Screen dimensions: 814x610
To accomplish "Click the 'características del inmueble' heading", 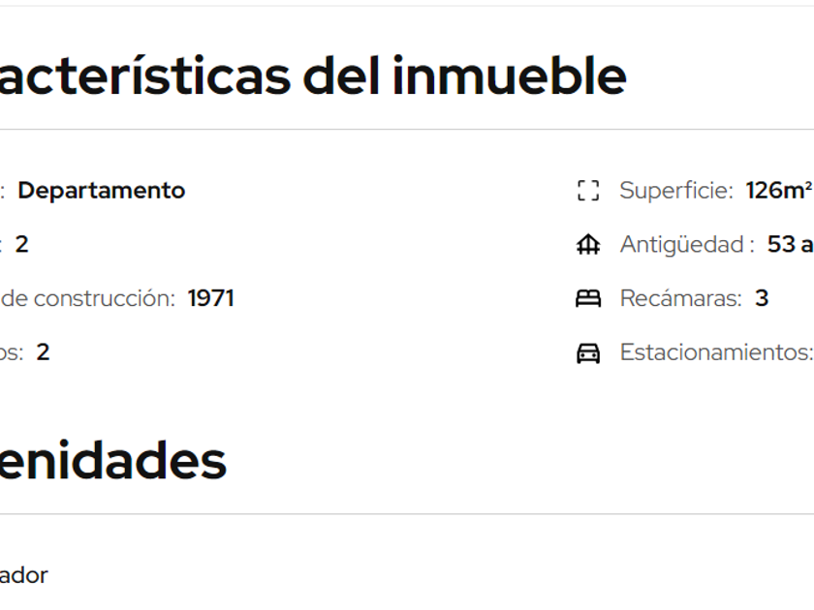I will [312, 76].
